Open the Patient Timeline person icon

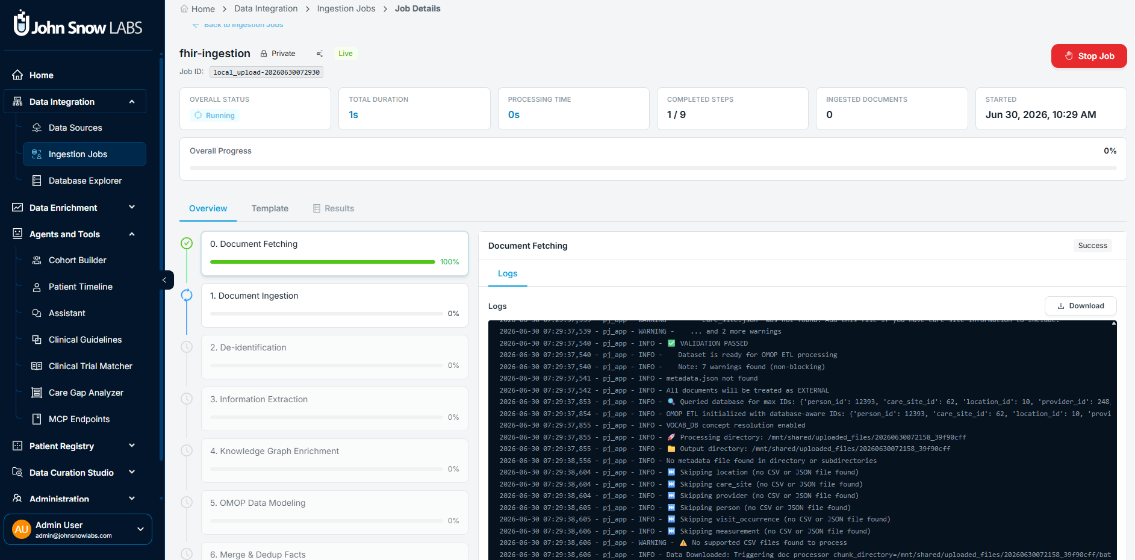(x=37, y=287)
